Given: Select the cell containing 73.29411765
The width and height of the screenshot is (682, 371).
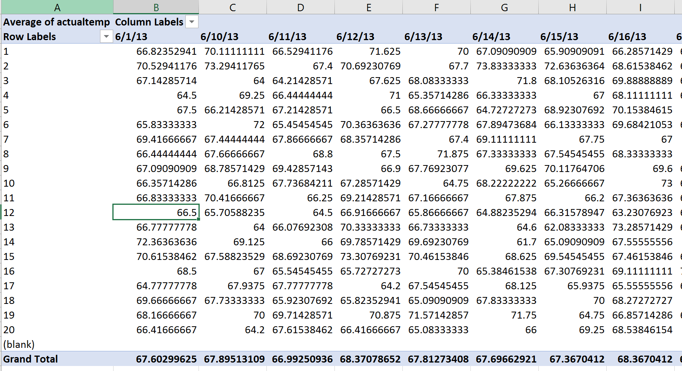Looking at the screenshot, I should (x=232, y=66).
